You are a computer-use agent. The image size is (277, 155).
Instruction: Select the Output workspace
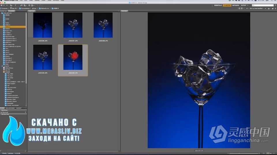click(x=244, y=5)
